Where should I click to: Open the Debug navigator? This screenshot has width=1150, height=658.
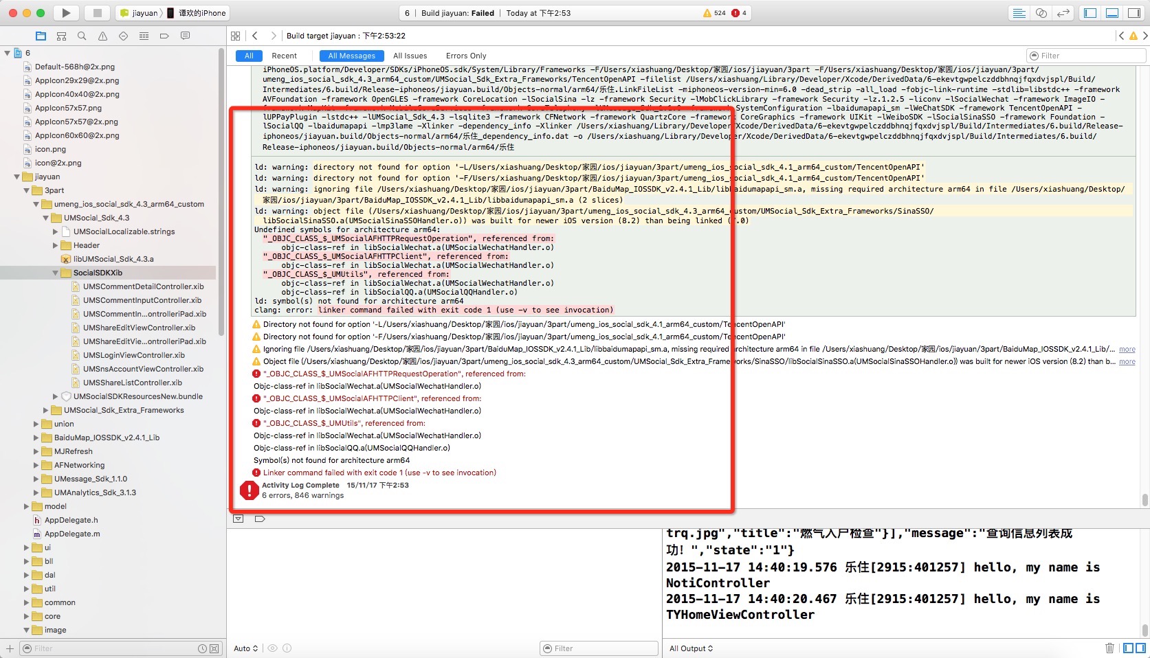point(144,36)
